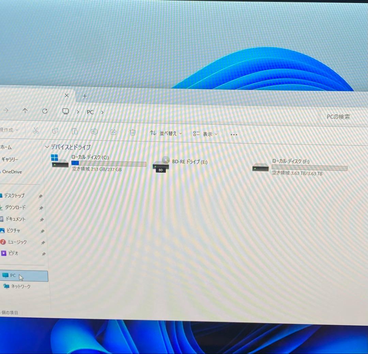
Task: Click the Refresh icon in the navigation bar
Action: tap(45, 111)
